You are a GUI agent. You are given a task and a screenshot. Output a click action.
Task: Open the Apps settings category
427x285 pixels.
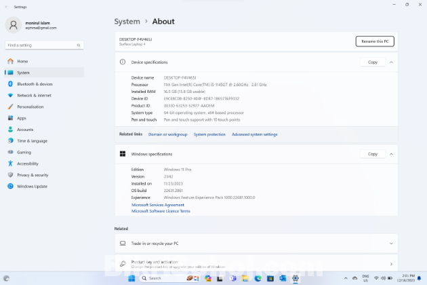pyautogui.click(x=44, y=118)
